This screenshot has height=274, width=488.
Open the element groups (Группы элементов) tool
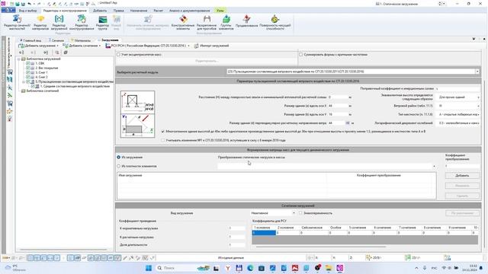(x=226, y=23)
